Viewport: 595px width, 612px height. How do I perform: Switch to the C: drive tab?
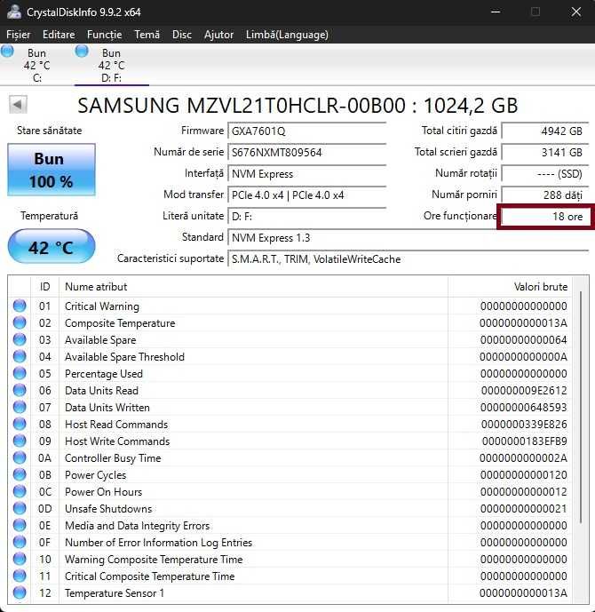click(x=37, y=65)
